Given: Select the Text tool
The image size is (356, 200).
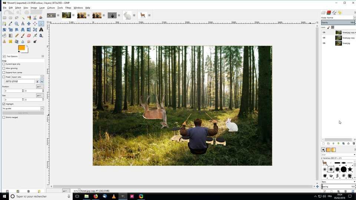Looking at the screenshot, I should (x=41, y=30).
